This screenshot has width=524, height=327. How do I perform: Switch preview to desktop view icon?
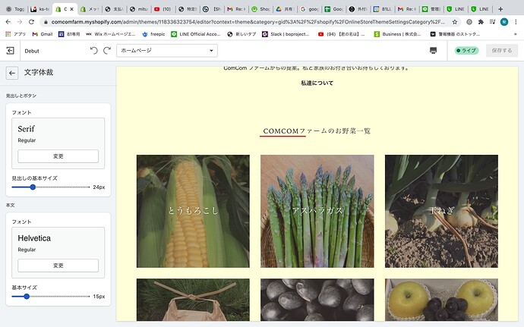[433, 50]
